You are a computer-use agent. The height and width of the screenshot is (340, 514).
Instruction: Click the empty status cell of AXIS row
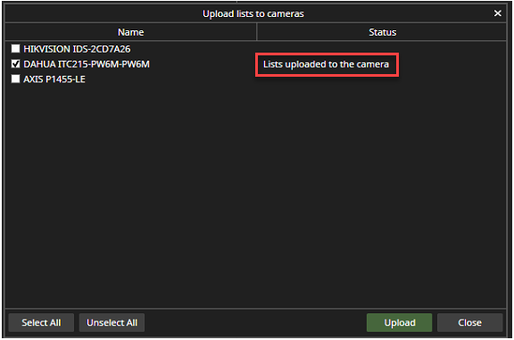pos(382,79)
